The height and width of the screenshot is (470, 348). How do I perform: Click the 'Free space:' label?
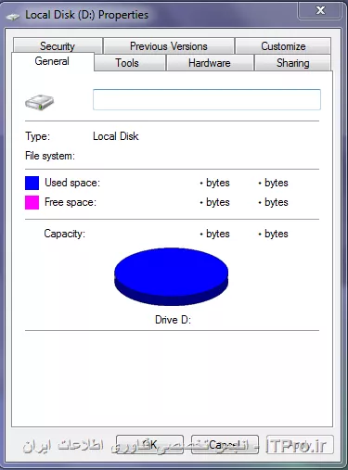pyautogui.click(x=71, y=202)
